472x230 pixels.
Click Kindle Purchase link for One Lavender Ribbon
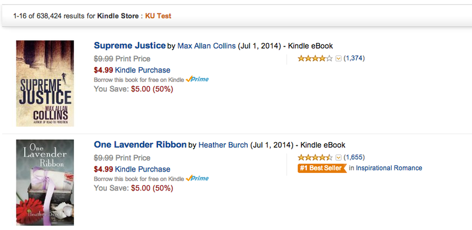tap(143, 169)
